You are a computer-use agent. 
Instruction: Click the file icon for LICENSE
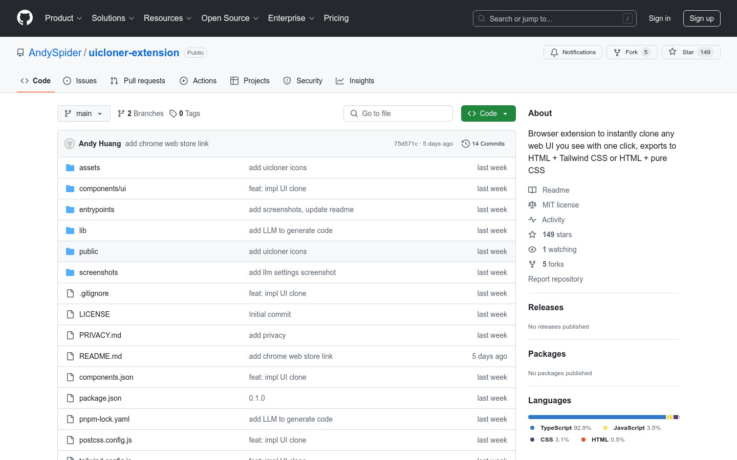point(70,314)
